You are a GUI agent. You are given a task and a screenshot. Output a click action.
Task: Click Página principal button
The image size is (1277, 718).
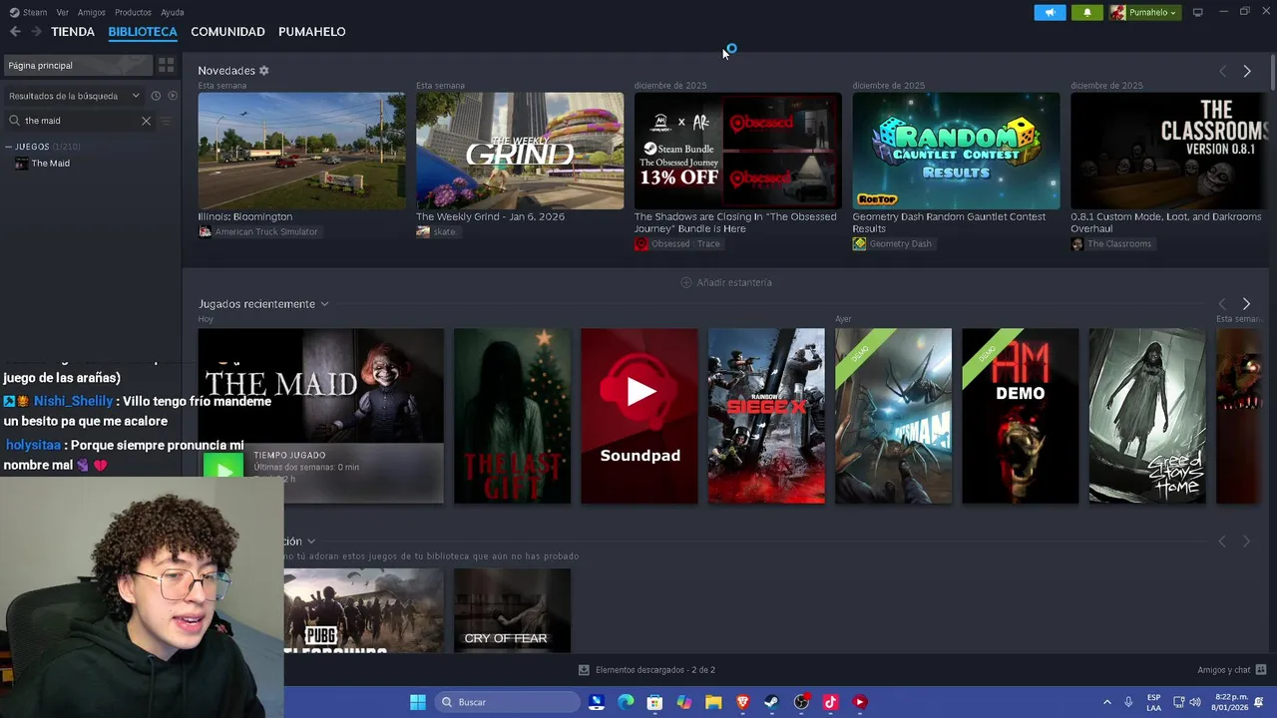[x=78, y=65]
